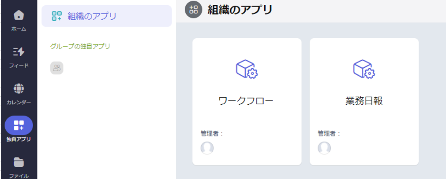Open the カレンダー globe icon
The height and width of the screenshot is (179, 446).
[x=19, y=88]
